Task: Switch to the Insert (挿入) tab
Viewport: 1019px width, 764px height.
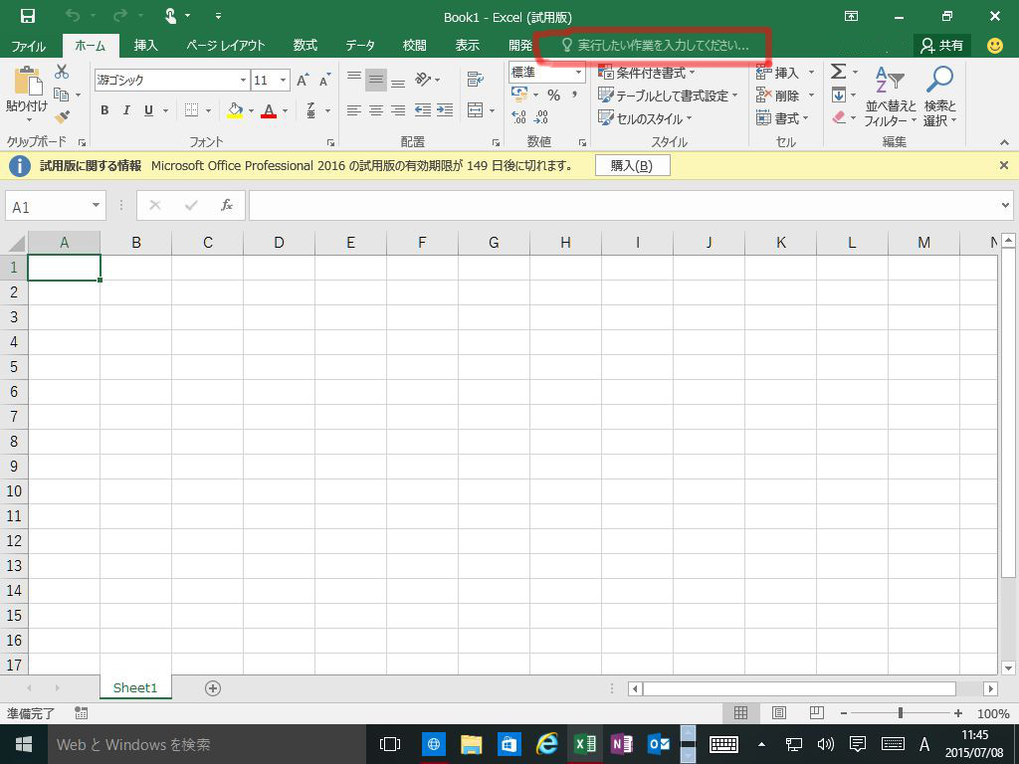Action: click(x=145, y=46)
